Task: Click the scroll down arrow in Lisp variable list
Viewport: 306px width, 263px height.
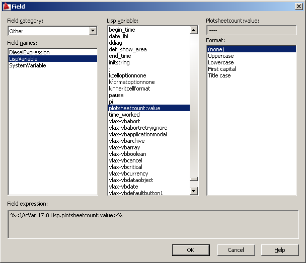Action: click(193, 191)
